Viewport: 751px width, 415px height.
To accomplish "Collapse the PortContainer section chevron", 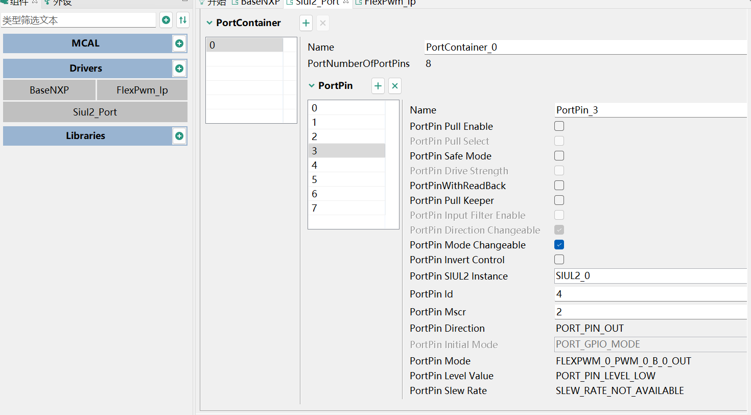I will pos(209,23).
